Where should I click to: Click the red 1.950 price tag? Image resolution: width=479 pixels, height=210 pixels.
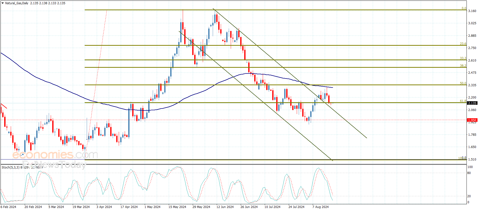(x=472, y=120)
